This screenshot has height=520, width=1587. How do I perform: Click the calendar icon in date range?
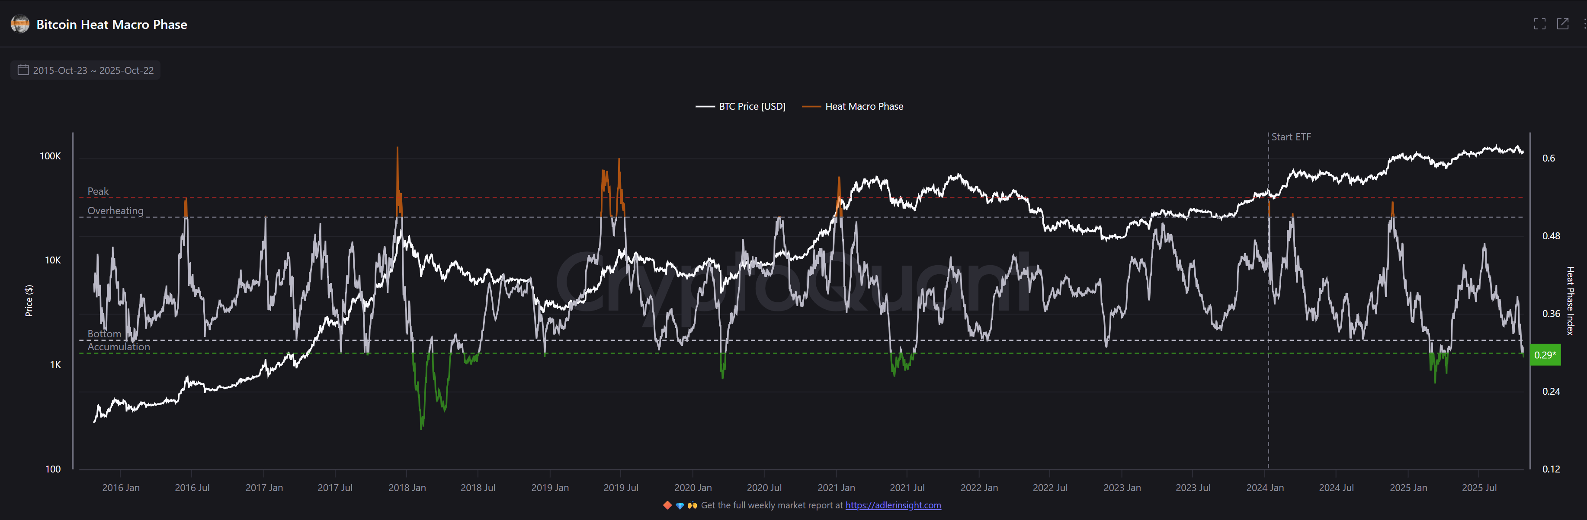click(x=23, y=70)
